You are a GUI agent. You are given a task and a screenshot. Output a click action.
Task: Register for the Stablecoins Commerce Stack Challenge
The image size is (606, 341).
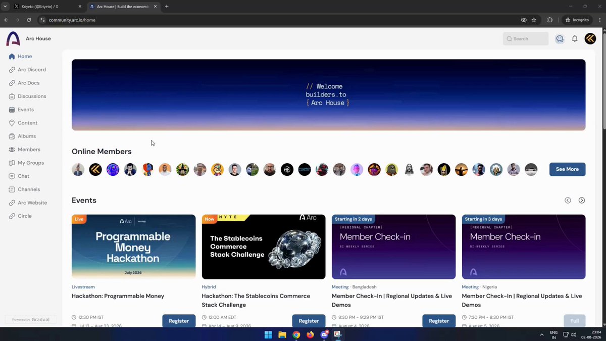pos(309,321)
